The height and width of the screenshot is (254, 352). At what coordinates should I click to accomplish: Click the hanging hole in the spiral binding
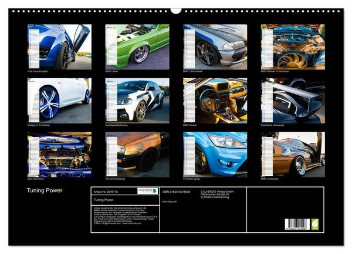coord(176,11)
